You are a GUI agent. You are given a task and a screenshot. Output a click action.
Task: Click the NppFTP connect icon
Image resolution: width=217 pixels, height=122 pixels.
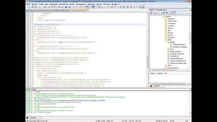click(151, 13)
